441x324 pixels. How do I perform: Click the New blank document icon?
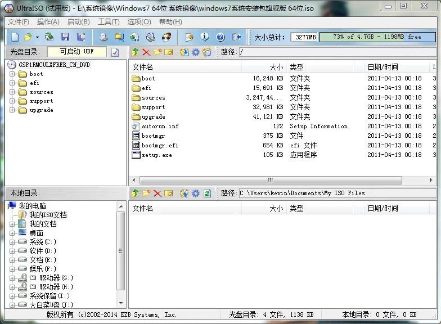click(x=15, y=37)
